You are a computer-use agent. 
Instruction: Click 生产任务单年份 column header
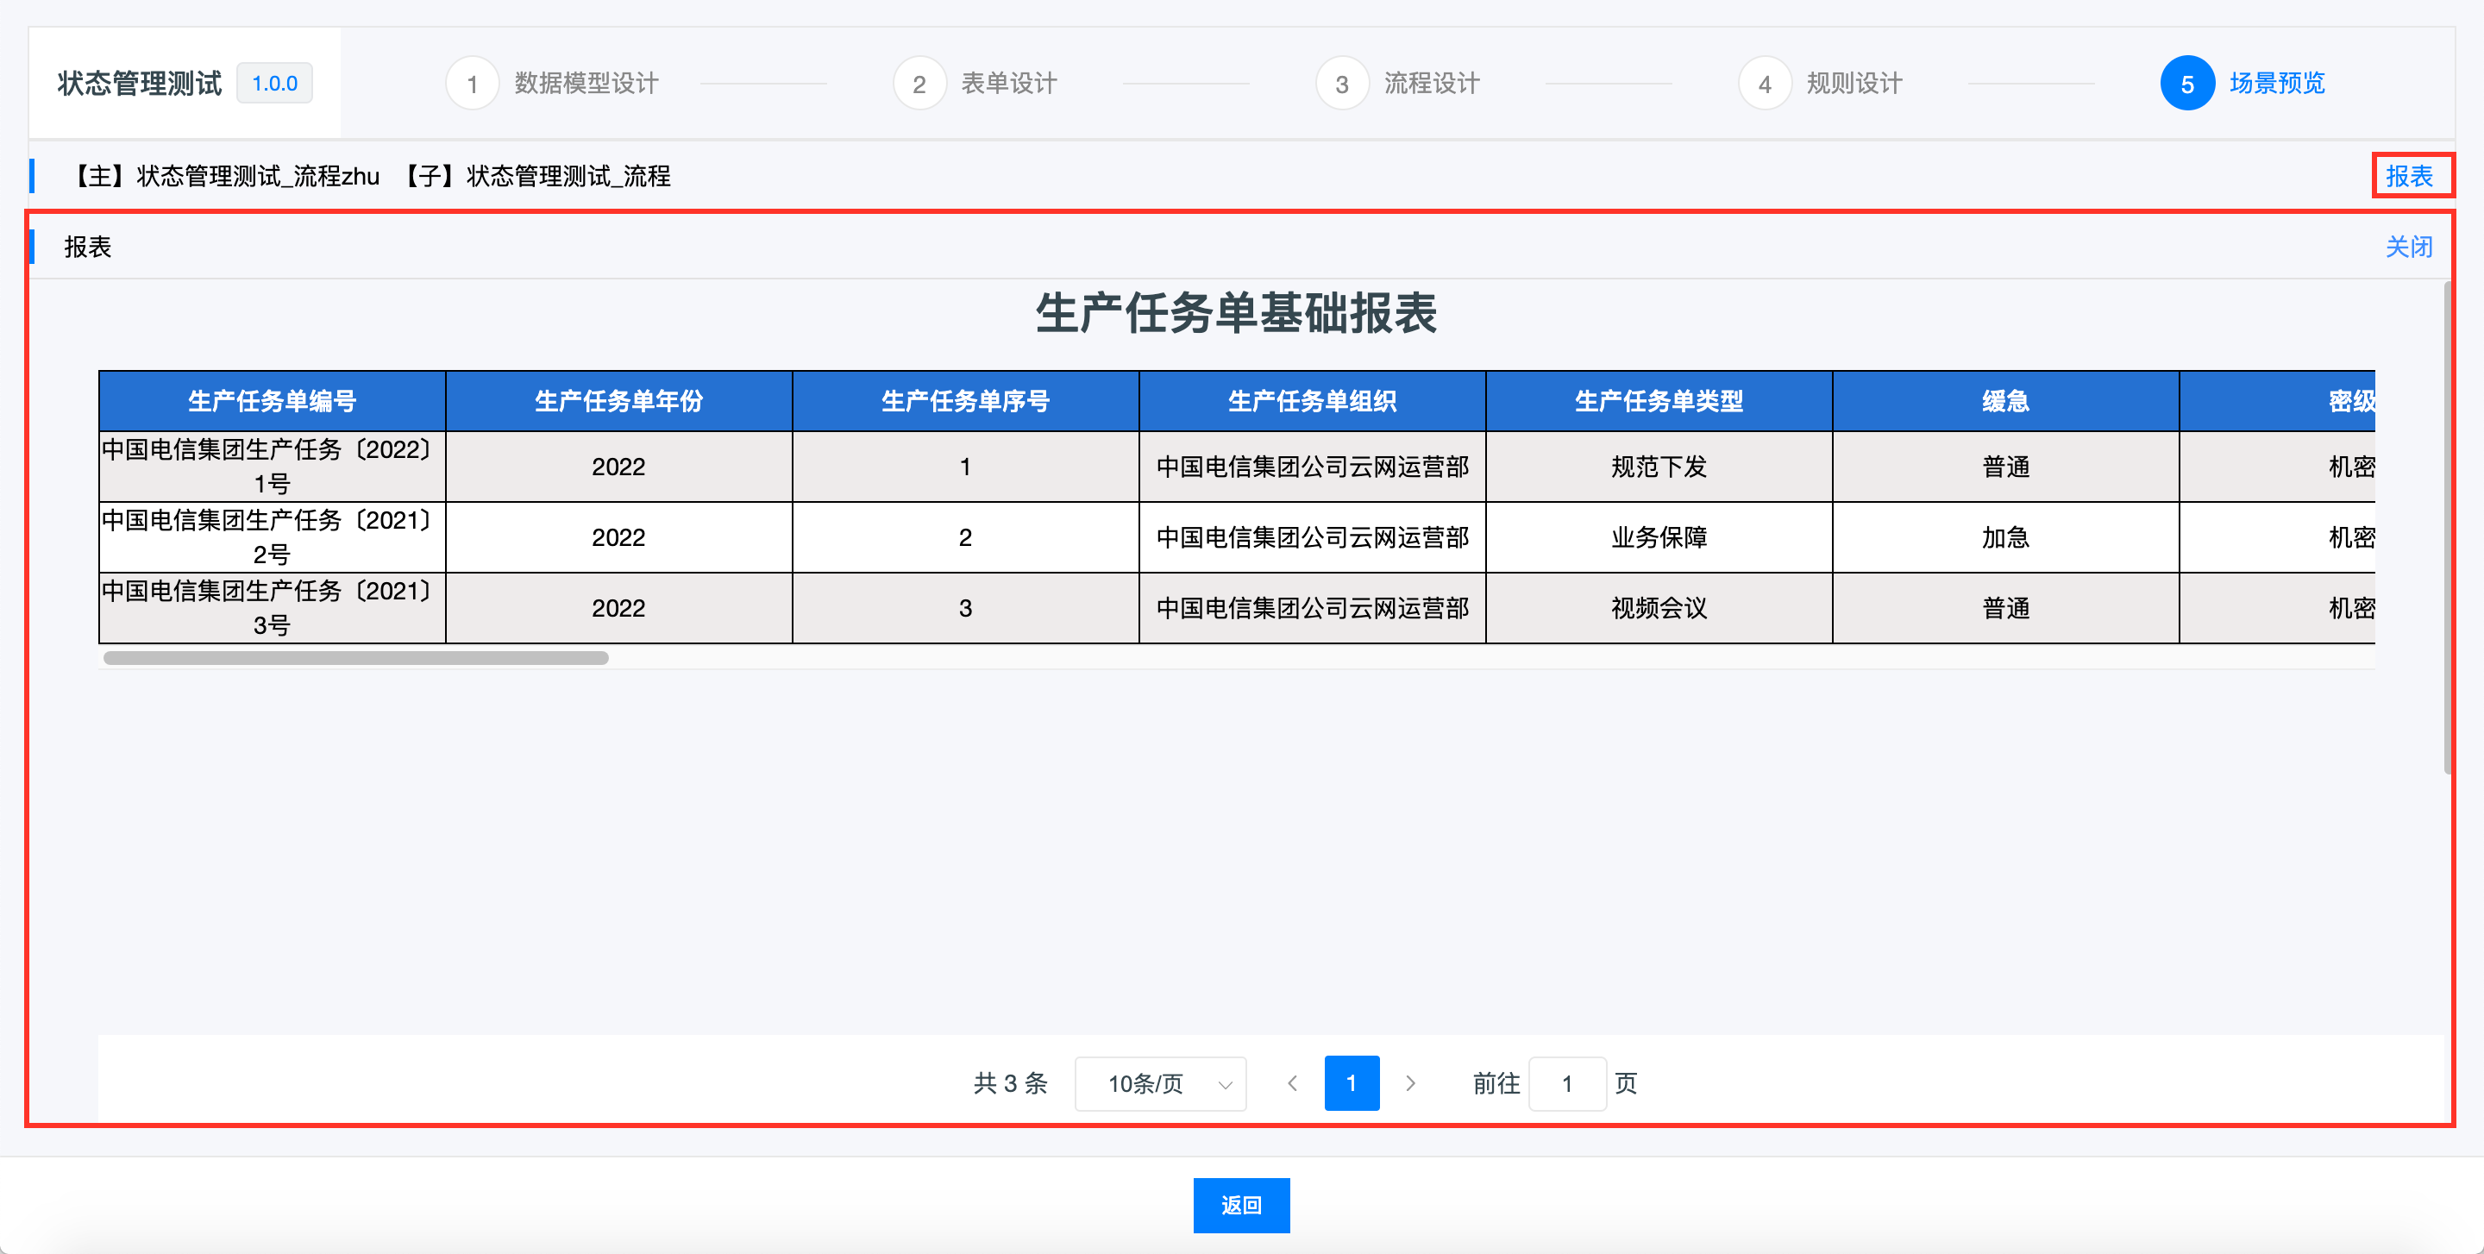click(x=619, y=401)
